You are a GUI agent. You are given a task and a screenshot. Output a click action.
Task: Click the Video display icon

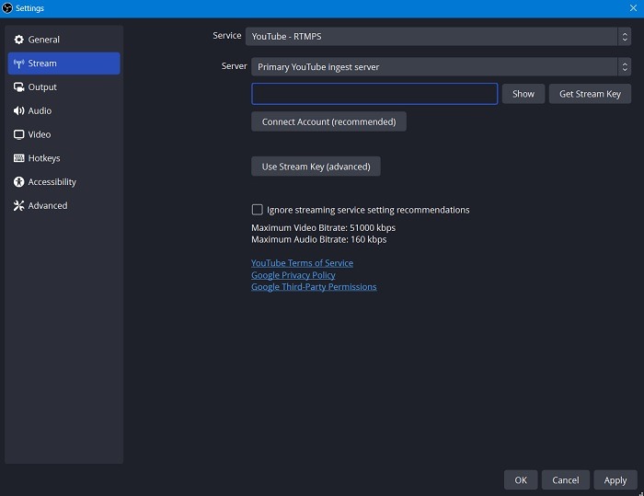[x=19, y=134]
